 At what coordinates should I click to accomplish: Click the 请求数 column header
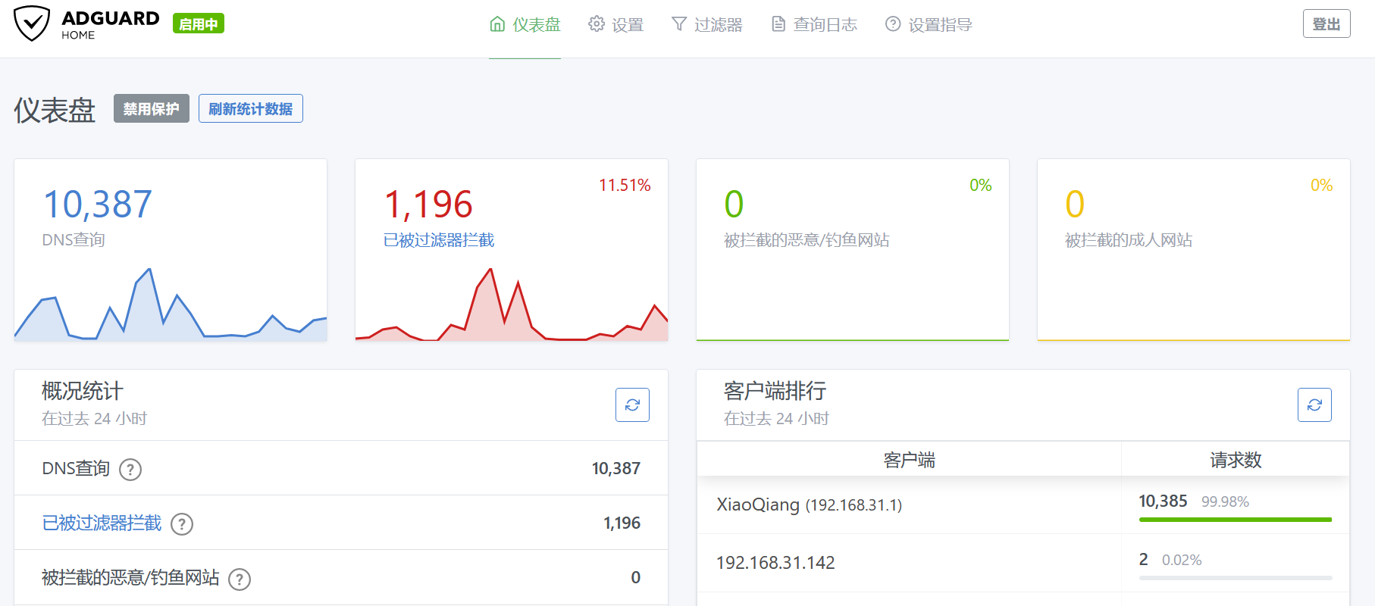tap(1236, 460)
